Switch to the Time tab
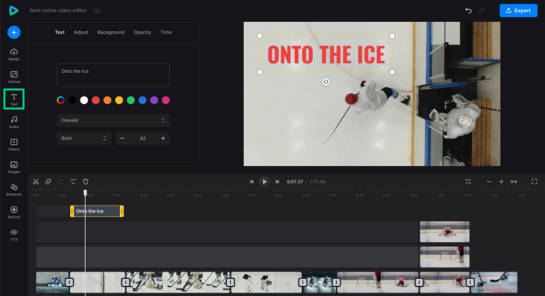Screen dimensions: 545x296 point(166,32)
